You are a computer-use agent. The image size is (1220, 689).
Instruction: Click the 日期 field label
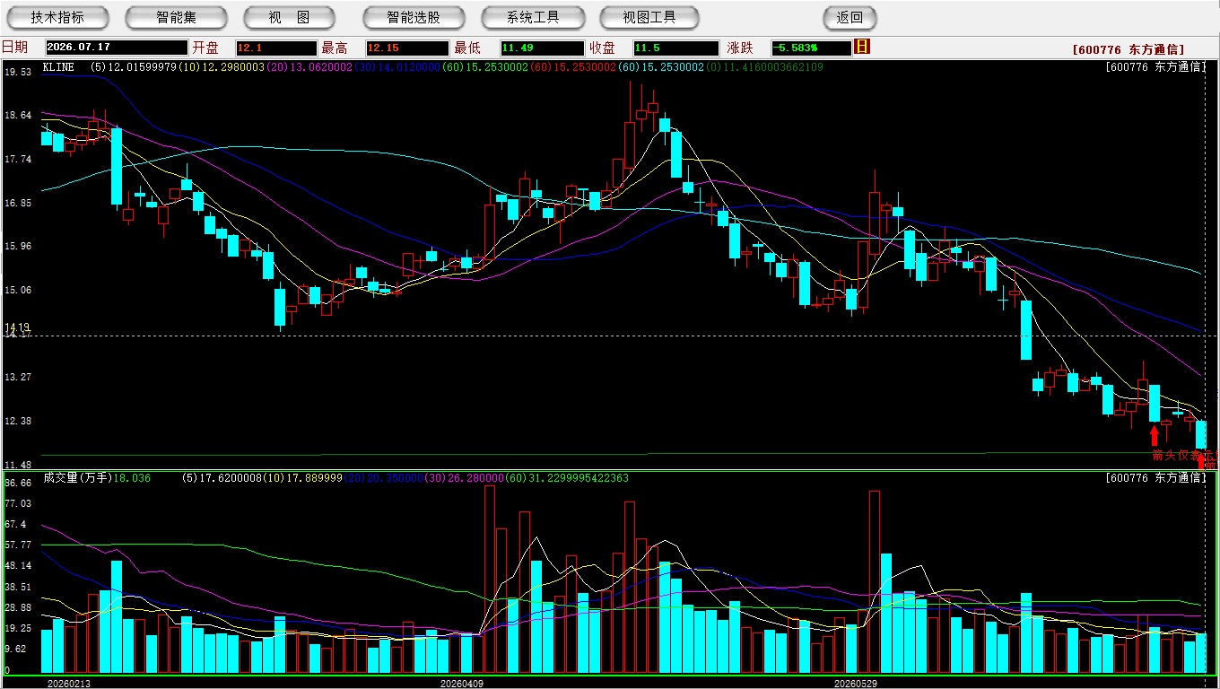pyautogui.click(x=14, y=48)
